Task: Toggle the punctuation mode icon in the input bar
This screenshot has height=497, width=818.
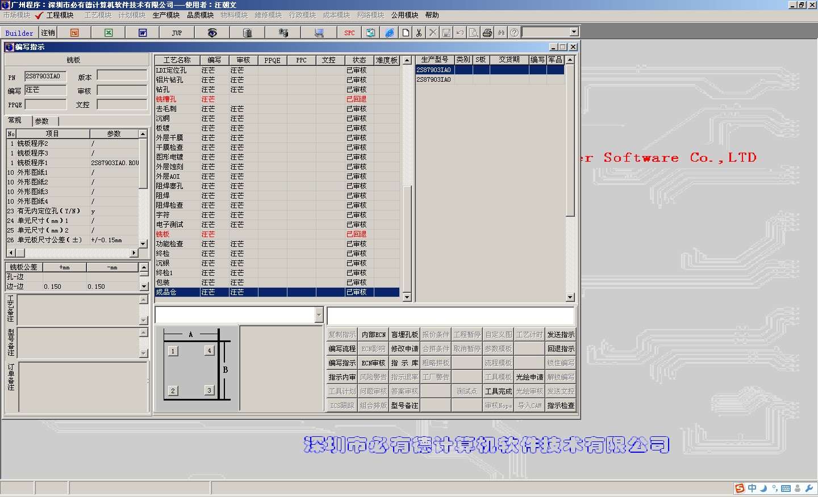Action: (775, 488)
